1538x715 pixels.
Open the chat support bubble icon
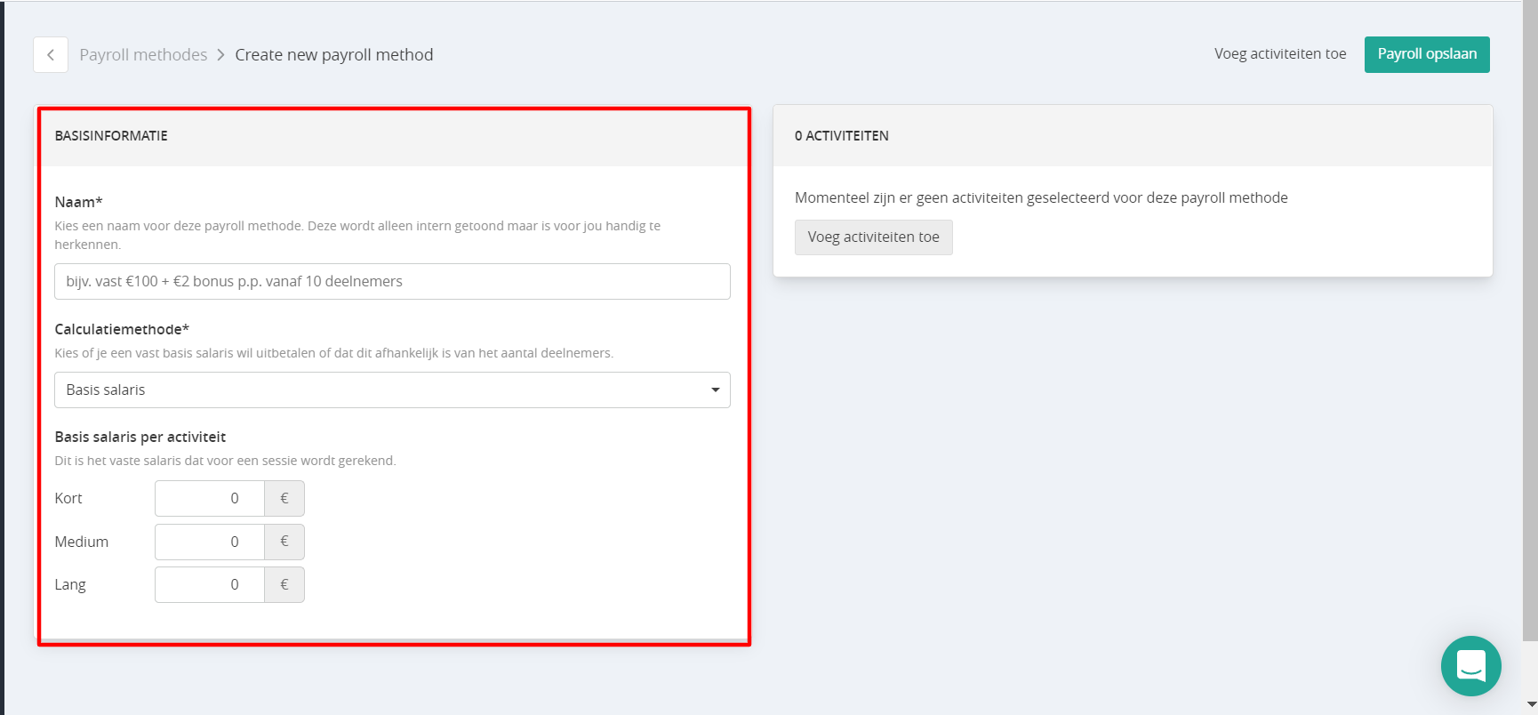coord(1470,666)
